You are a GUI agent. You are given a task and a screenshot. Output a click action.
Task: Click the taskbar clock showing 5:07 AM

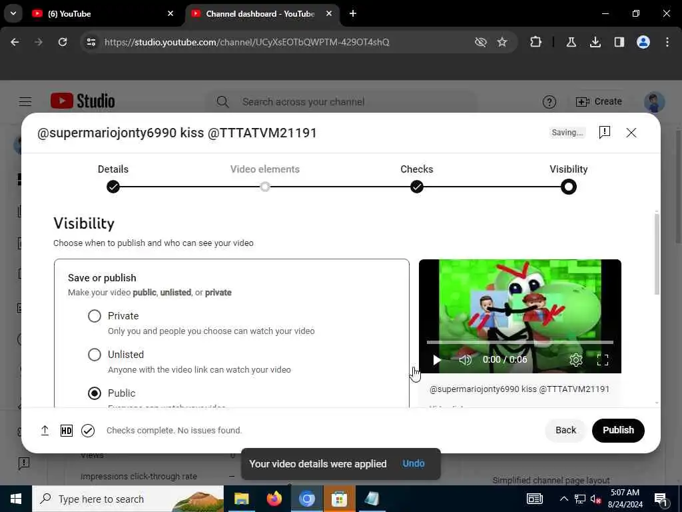(x=625, y=499)
